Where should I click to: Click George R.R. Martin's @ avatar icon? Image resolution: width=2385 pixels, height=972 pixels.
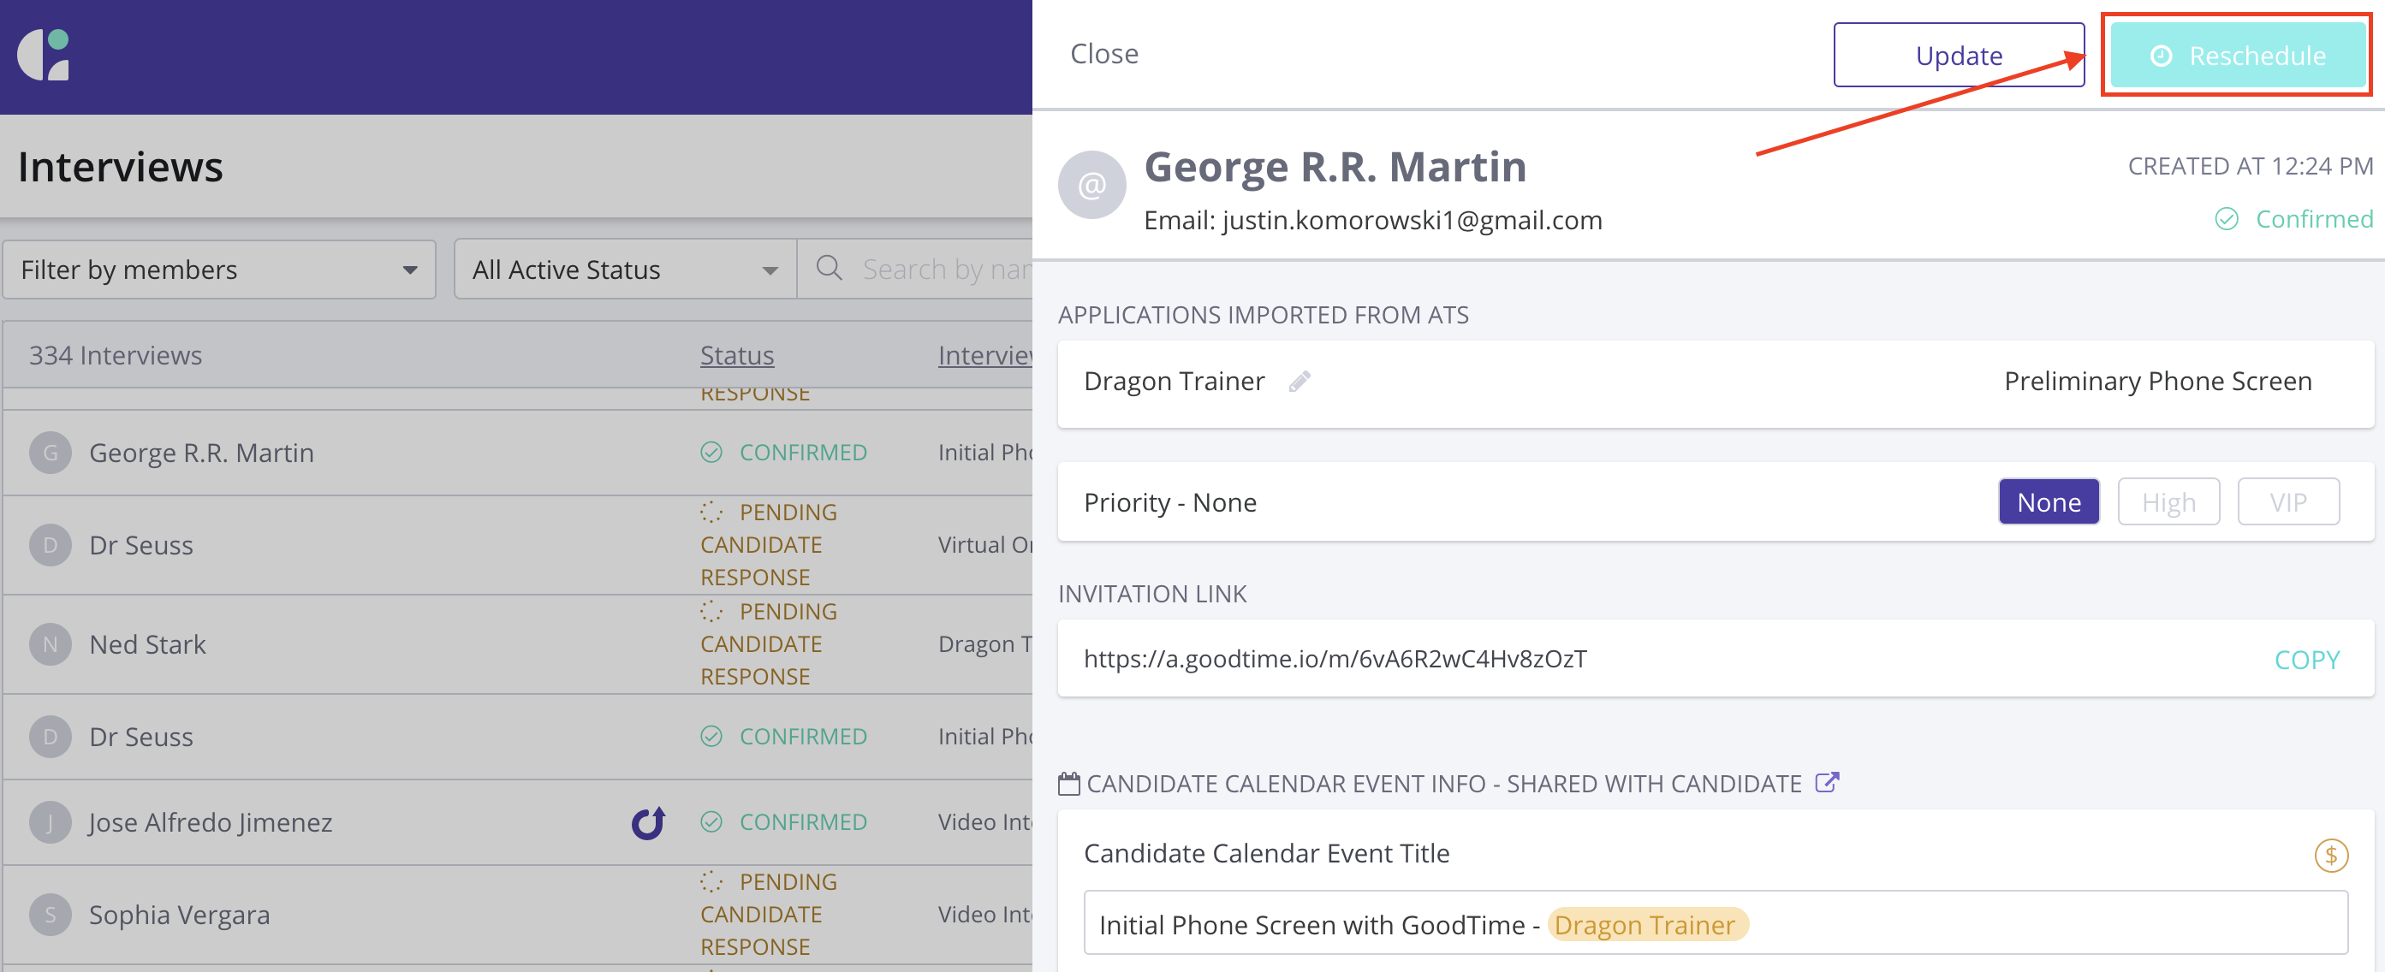[x=1091, y=185]
